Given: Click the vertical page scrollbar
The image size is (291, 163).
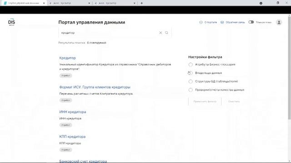Looking at the screenshot, I should tap(289, 68).
